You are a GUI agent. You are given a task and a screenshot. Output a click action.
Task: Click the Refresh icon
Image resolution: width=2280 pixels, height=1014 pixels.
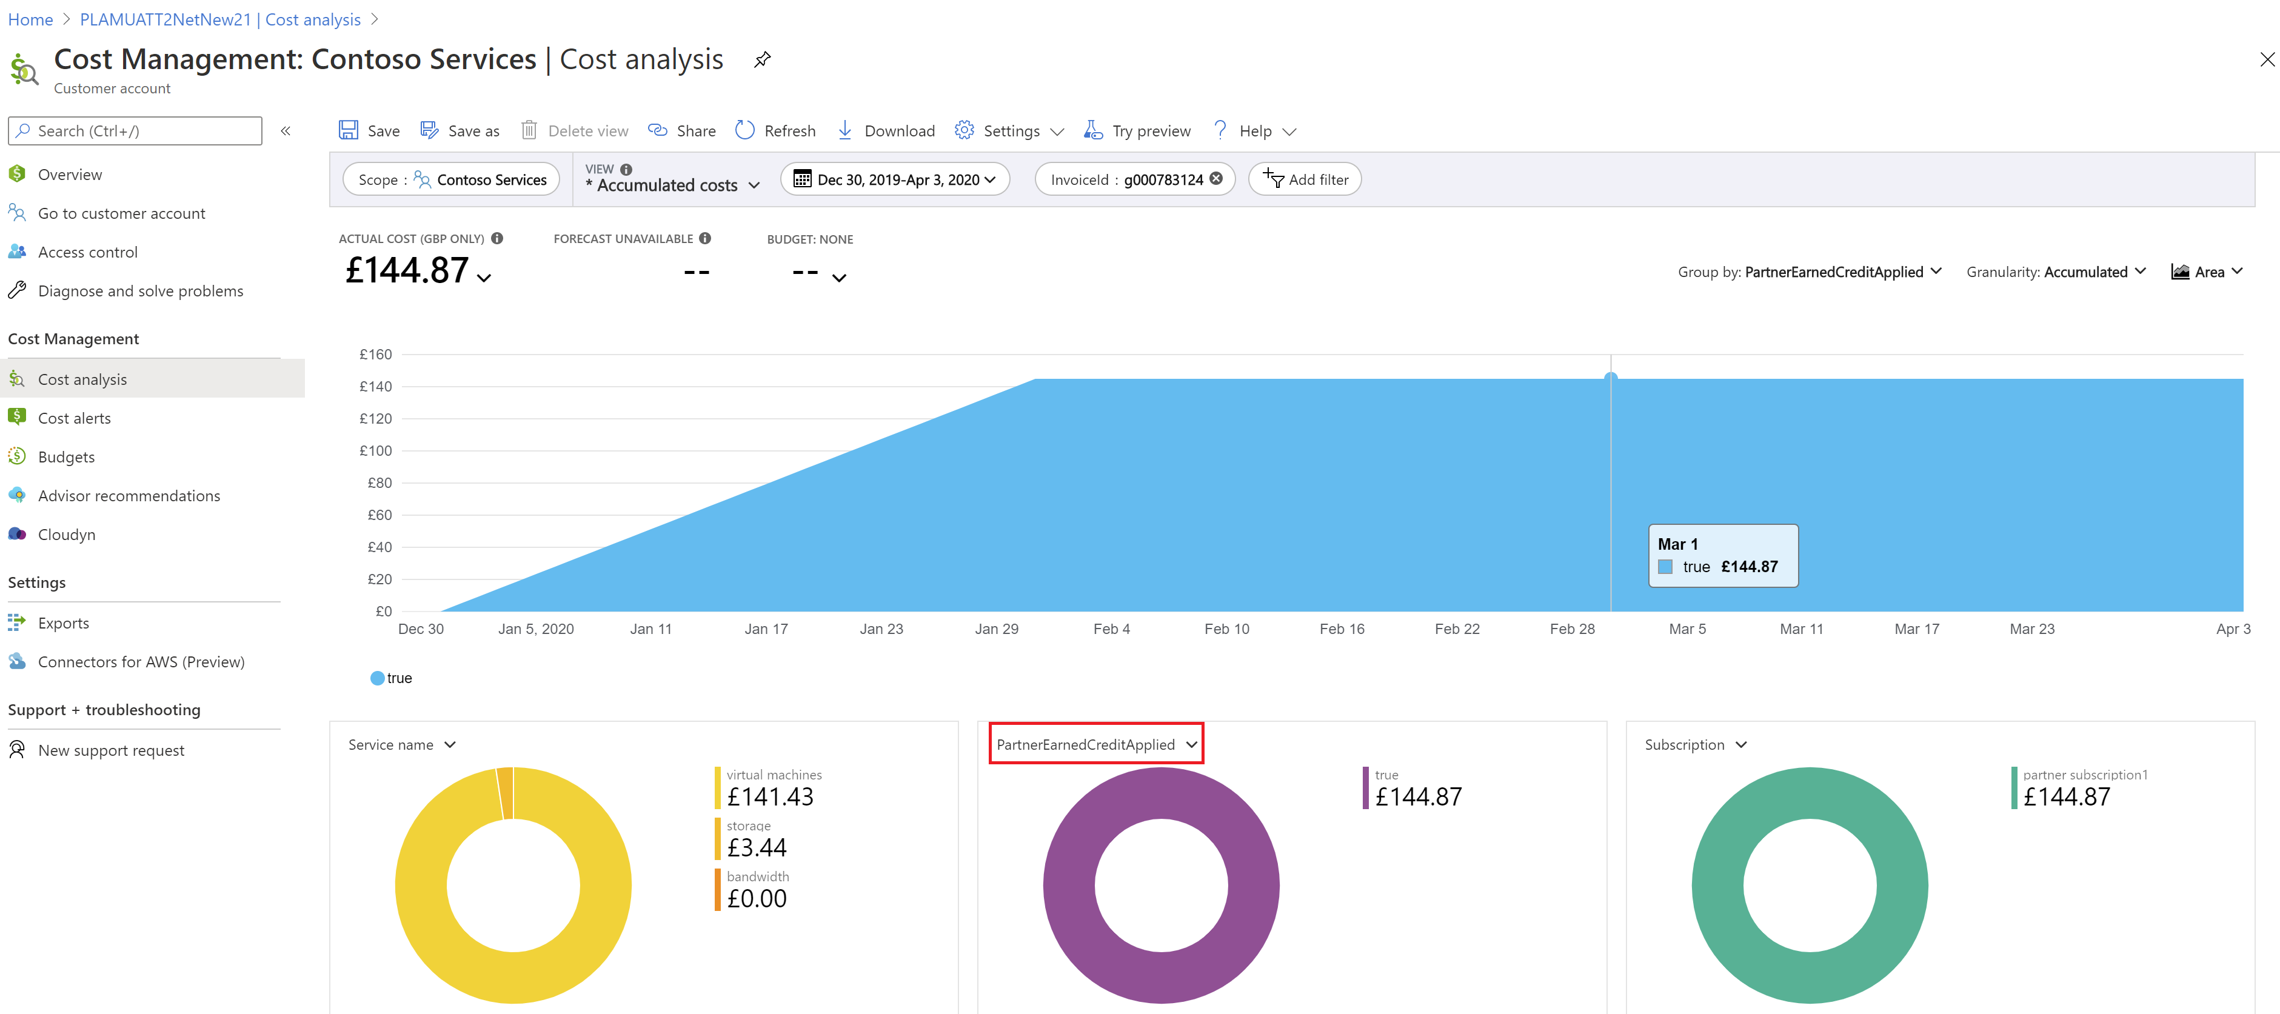pos(745,130)
